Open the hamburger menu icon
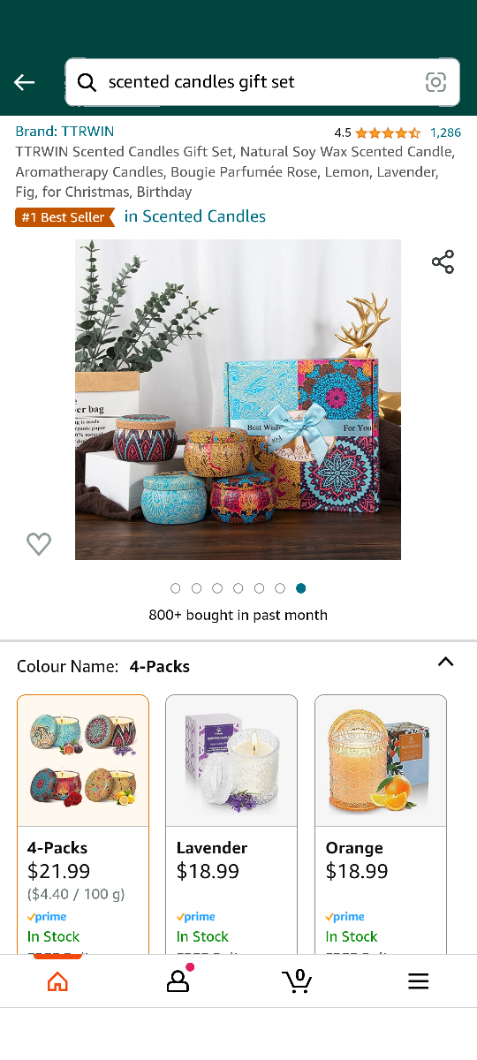The height and width of the screenshot is (1060, 477). tap(418, 981)
